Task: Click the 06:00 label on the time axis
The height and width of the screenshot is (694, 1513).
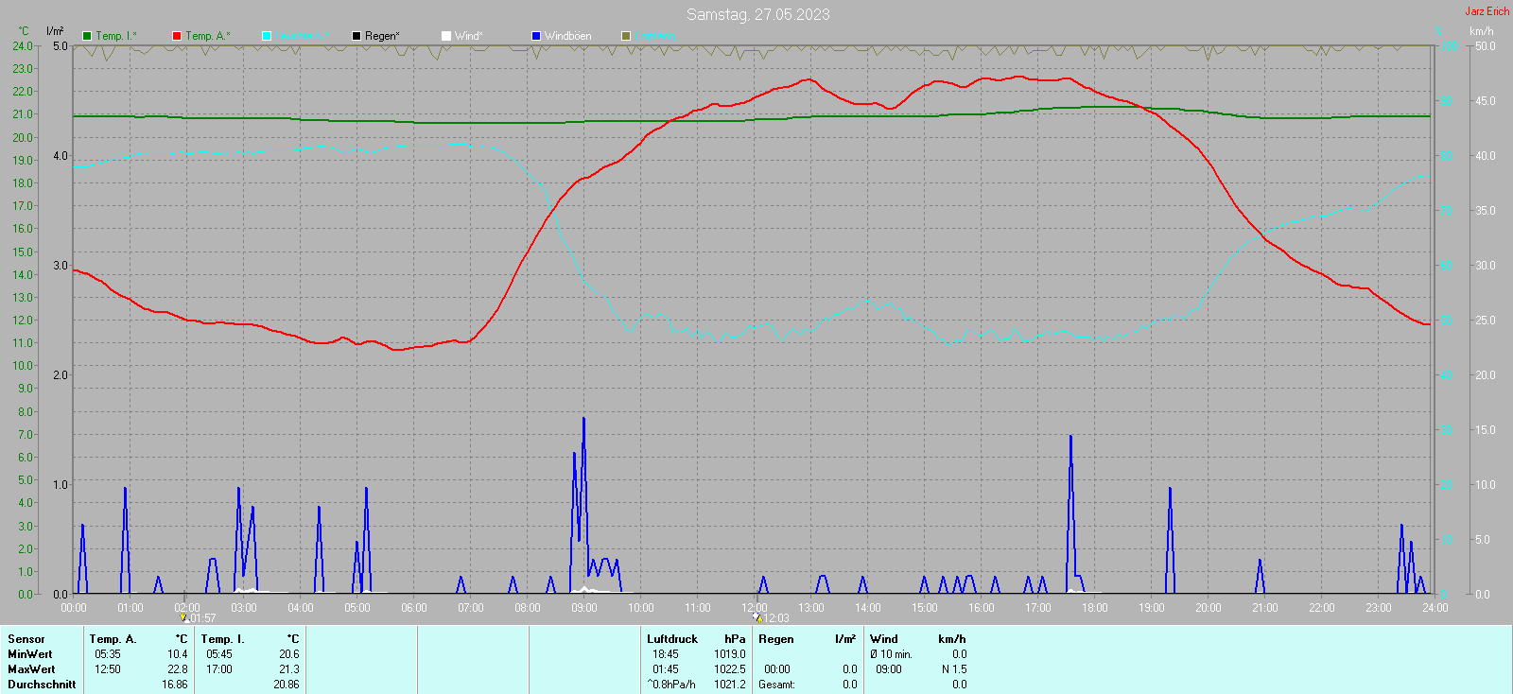Action: [414, 608]
